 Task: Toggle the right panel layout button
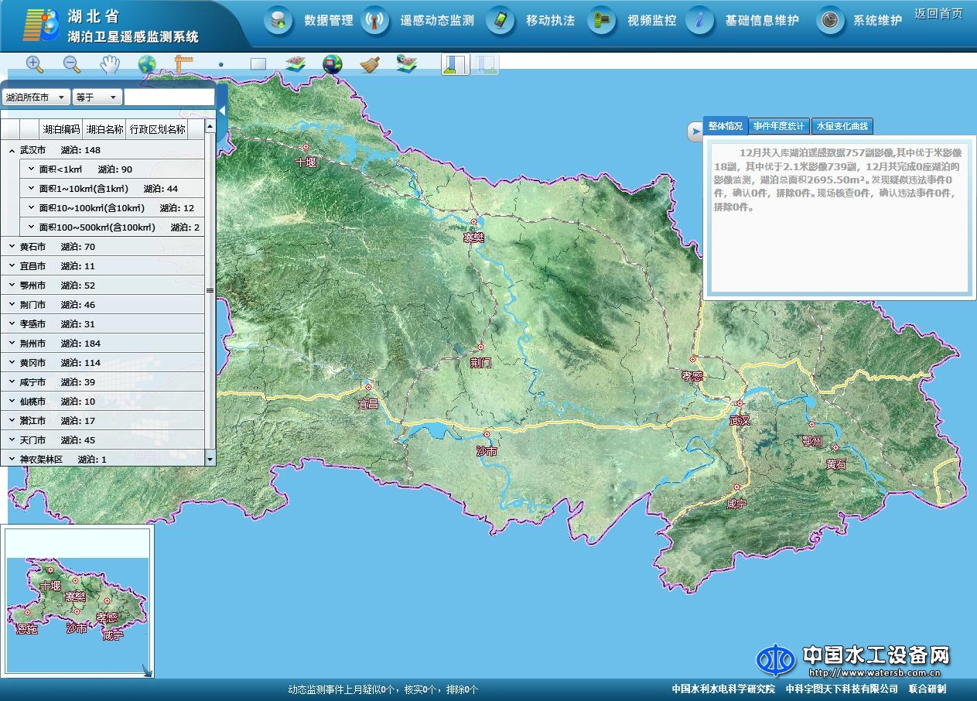pos(485,64)
